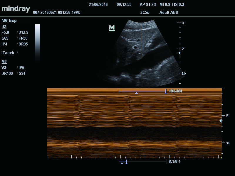
Task: Select the M-mode focus arrow marker
Action: (x=221, y=121)
